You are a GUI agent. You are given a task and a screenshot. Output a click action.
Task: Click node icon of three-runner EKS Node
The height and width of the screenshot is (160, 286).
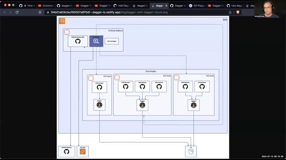(x=117, y=77)
